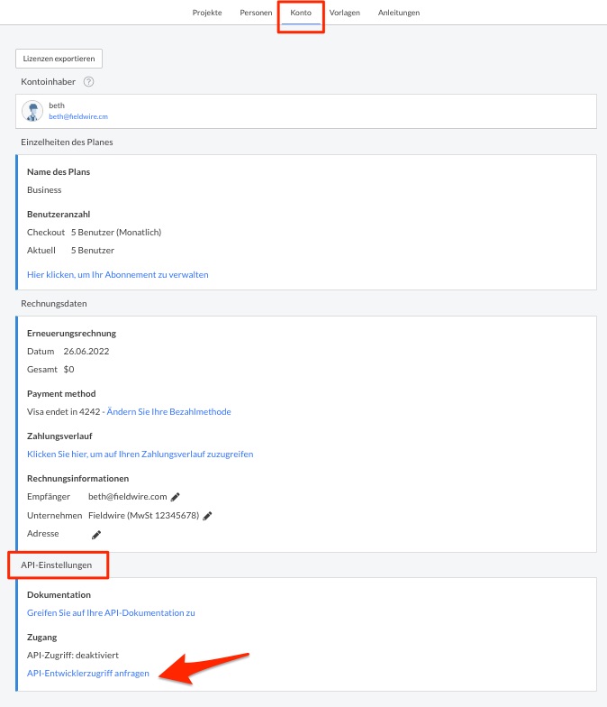Open the API-Dokumentation link
607x707 pixels.
pyautogui.click(x=111, y=613)
